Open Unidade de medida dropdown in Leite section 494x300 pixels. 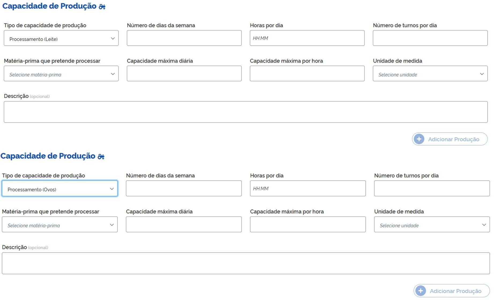(x=430, y=74)
